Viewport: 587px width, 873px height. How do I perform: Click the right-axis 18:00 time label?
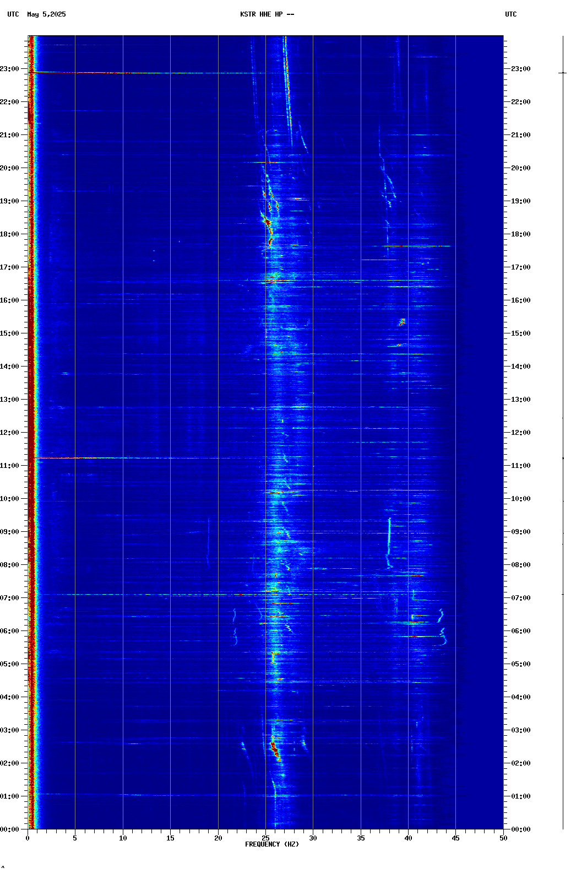click(521, 234)
